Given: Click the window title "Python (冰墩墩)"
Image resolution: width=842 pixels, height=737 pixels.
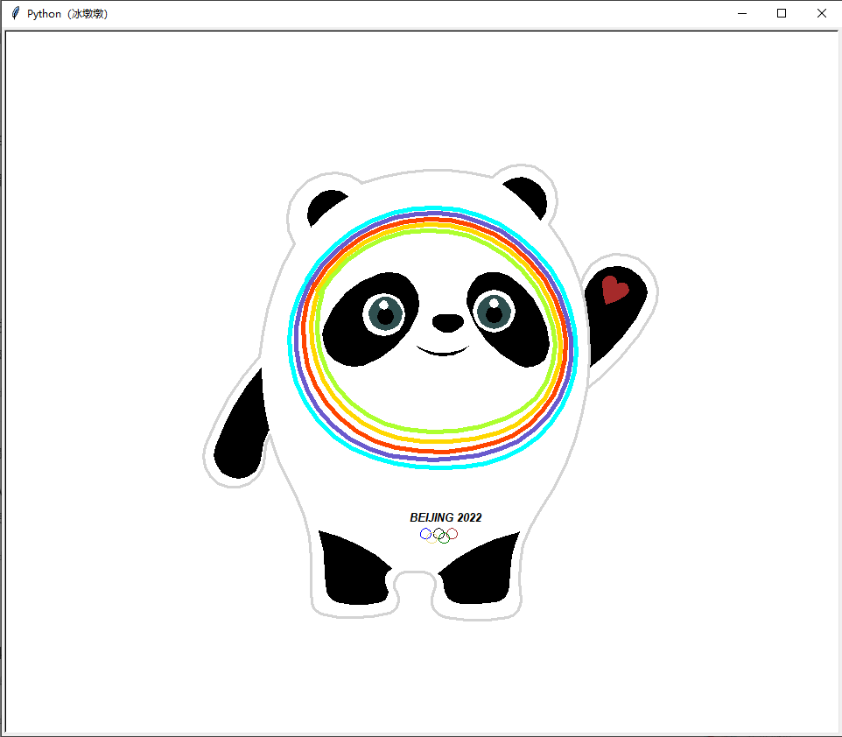Looking at the screenshot, I should coord(67,13).
